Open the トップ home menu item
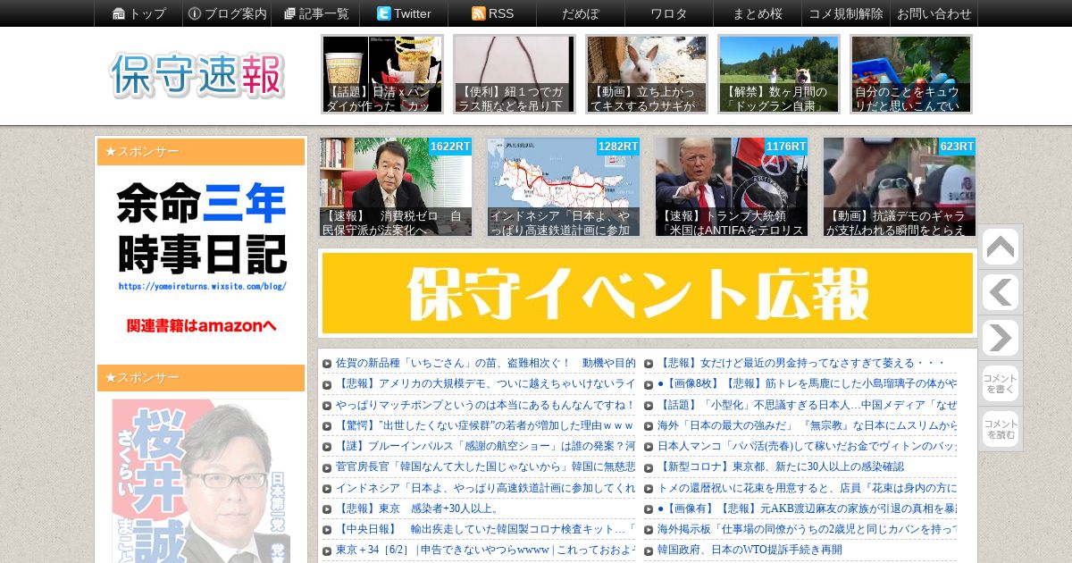The height and width of the screenshot is (563, 1072). [x=138, y=13]
